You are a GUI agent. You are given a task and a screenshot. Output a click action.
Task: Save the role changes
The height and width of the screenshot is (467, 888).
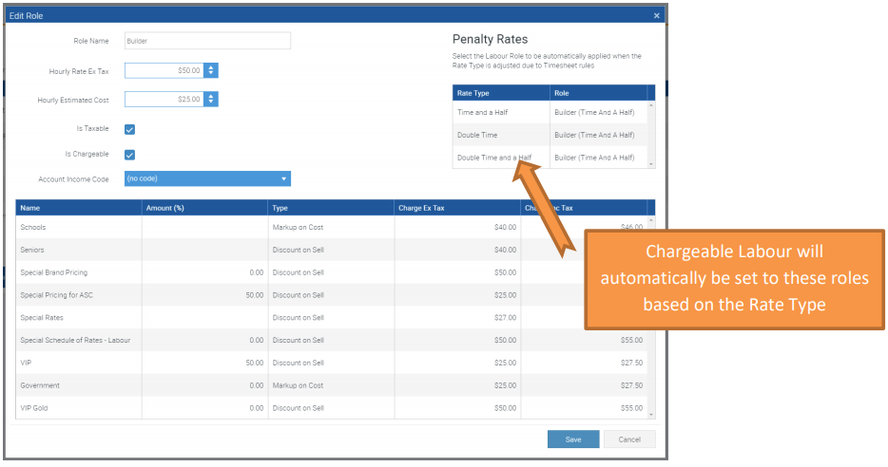(572, 439)
